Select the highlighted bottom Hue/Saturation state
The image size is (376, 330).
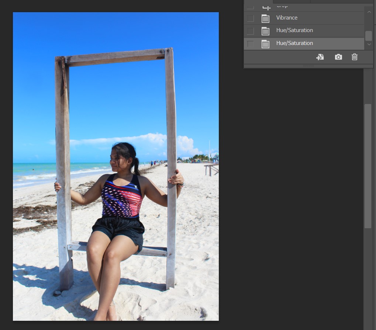pyautogui.click(x=294, y=43)
